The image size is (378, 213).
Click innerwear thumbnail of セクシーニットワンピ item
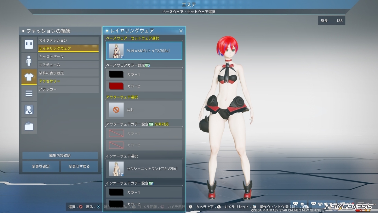116,169
